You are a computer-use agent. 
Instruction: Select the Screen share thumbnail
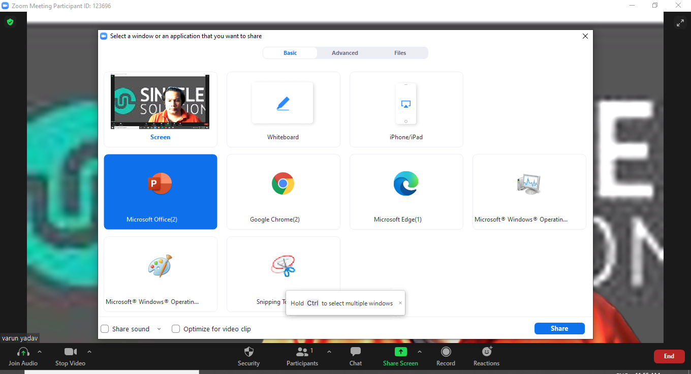click(160, 102)
